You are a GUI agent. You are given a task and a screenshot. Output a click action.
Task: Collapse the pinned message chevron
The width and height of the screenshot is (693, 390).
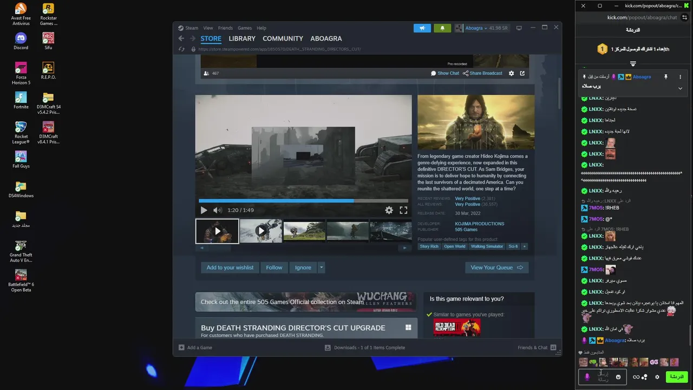(681, 88)
